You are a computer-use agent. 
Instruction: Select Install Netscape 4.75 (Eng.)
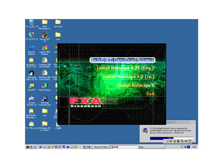(125, 68)
